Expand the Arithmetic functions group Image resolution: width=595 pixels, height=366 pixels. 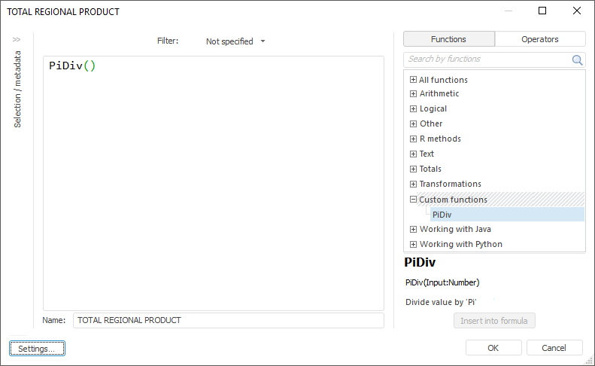click(413, 94)
